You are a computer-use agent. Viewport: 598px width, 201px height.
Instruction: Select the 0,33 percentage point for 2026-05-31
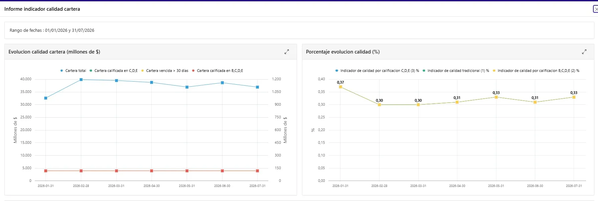[x=496, y=97]
